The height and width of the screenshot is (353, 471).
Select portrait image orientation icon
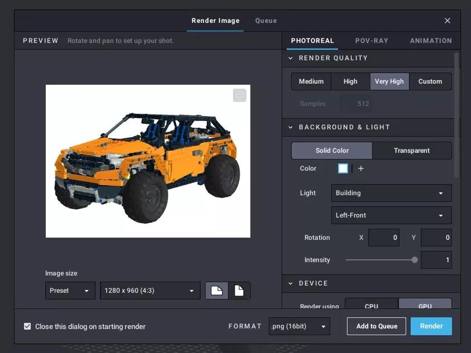tap(239, 291)
